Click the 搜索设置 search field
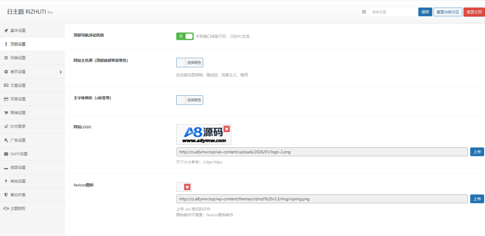The width and height of the screenshot is (485, 236). tap(392, 12)
